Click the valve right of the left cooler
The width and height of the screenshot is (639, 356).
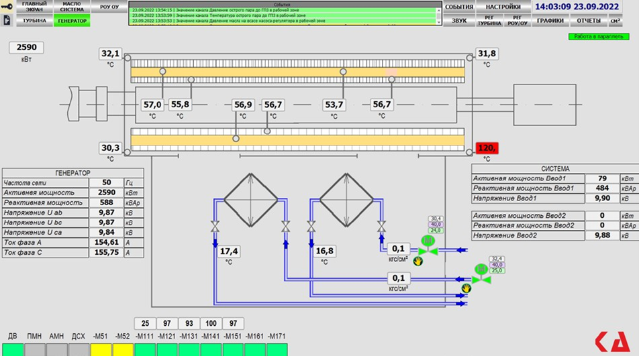coord(286,227)
